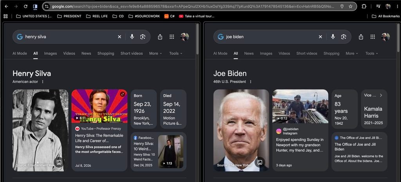Reload the page

tap(25, 6)
